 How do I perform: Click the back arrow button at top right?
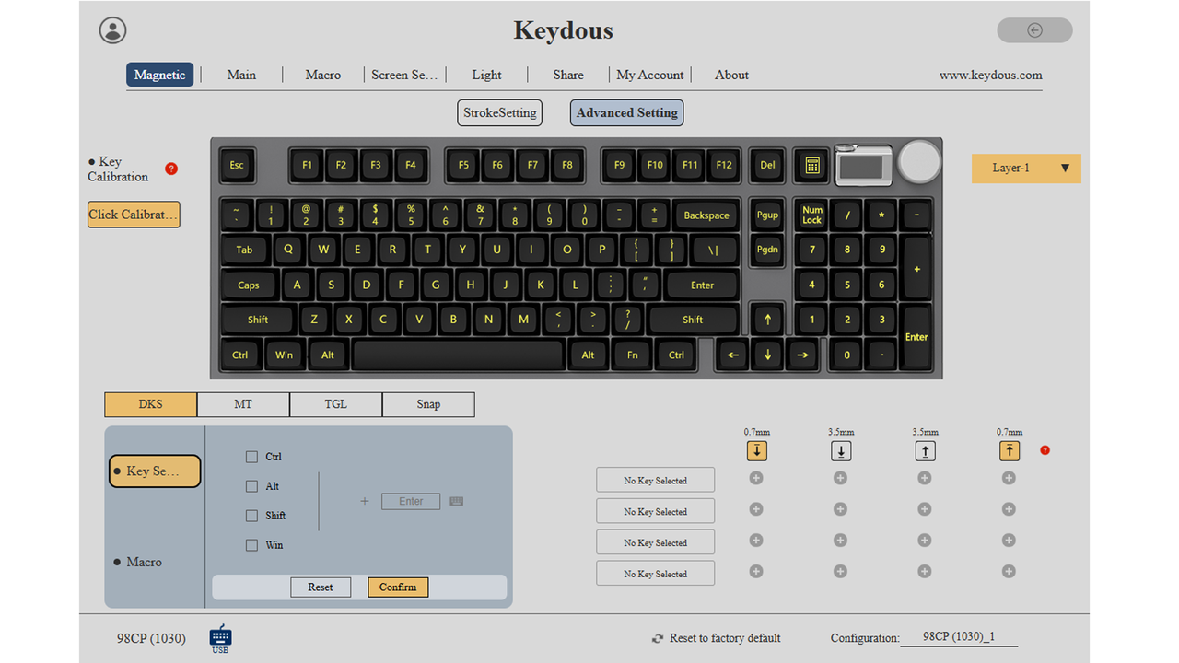pos(1034,30)
